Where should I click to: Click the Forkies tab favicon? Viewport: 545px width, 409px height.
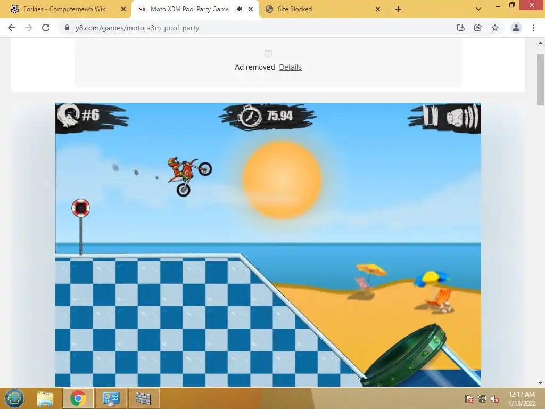[14, 9]
